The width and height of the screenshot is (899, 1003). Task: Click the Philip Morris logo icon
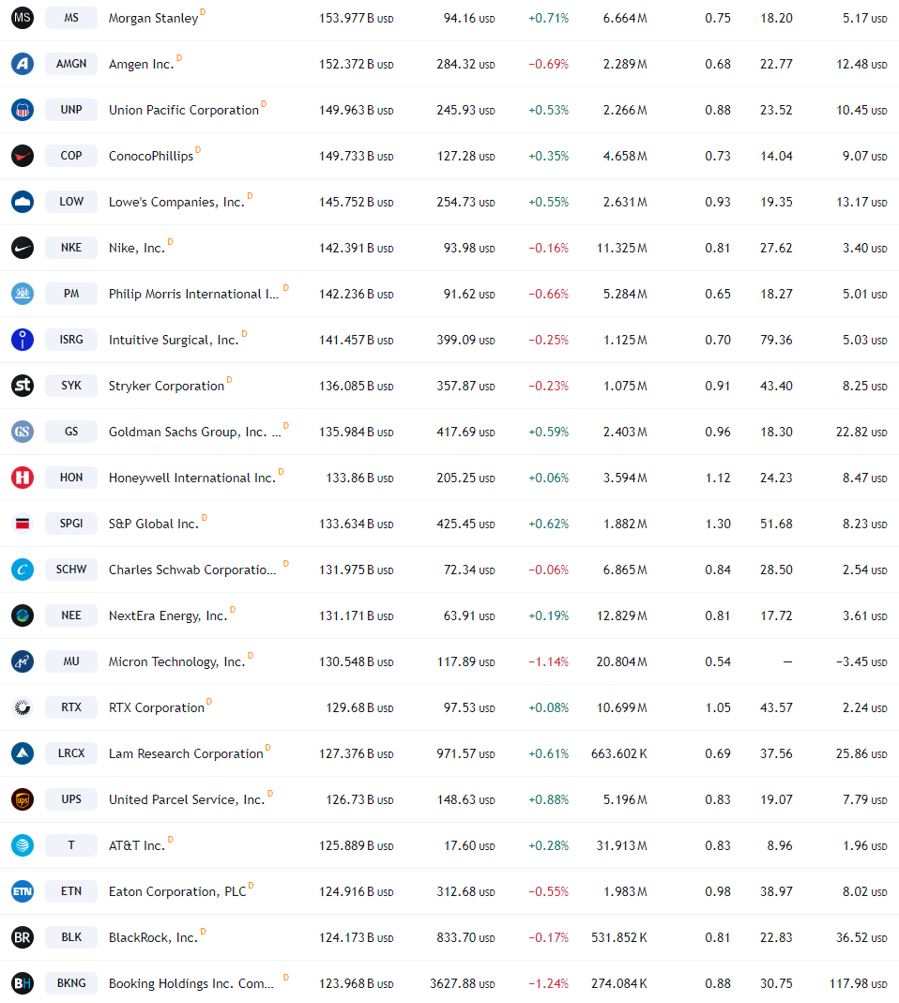(23, 294)
